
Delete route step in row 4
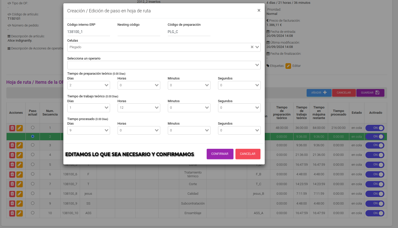click(12, 155)
